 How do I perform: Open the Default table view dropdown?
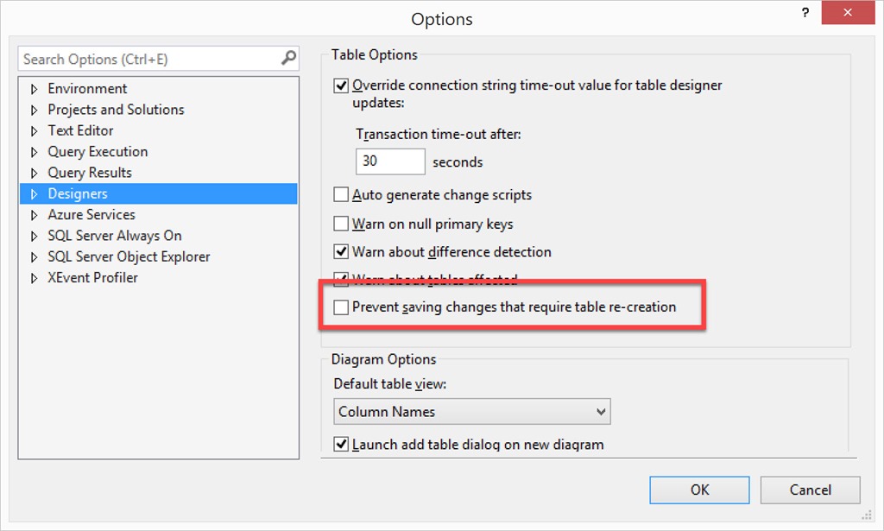tap(599, 412)
